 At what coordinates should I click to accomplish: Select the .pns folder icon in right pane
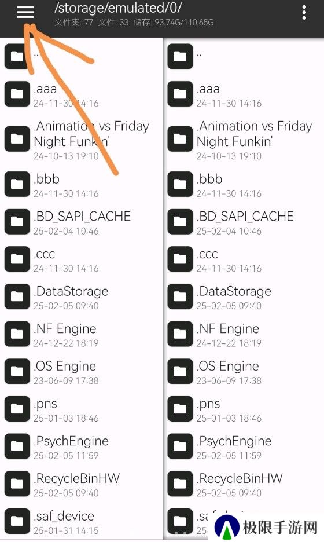180,409
